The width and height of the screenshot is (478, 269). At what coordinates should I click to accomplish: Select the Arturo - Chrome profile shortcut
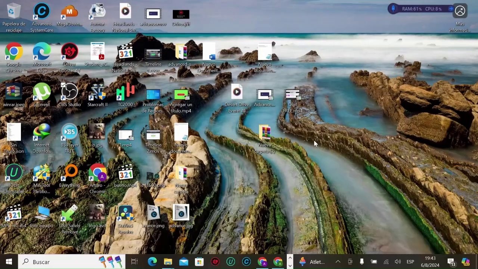[x=97, y=179]
